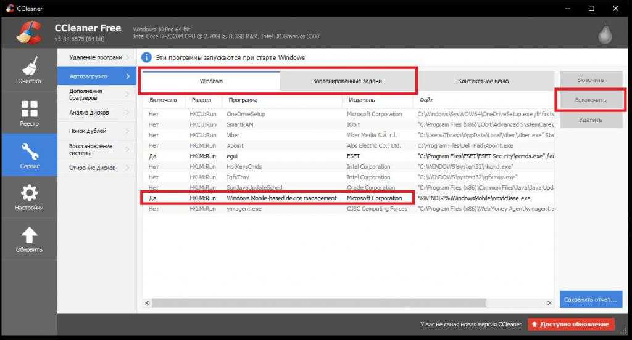This screenshot has height=340, width=632.
Task: Click the Доступно обновление button
Action: pos(571,325)
